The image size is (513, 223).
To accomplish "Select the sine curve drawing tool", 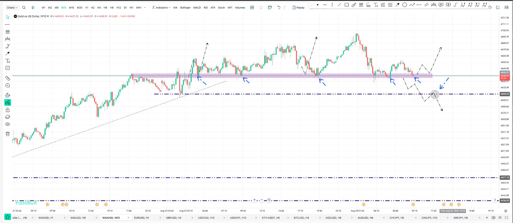I will click(x=455, y=5).
